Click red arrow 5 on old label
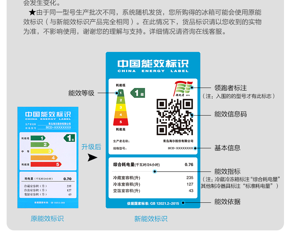 point(46,164)
